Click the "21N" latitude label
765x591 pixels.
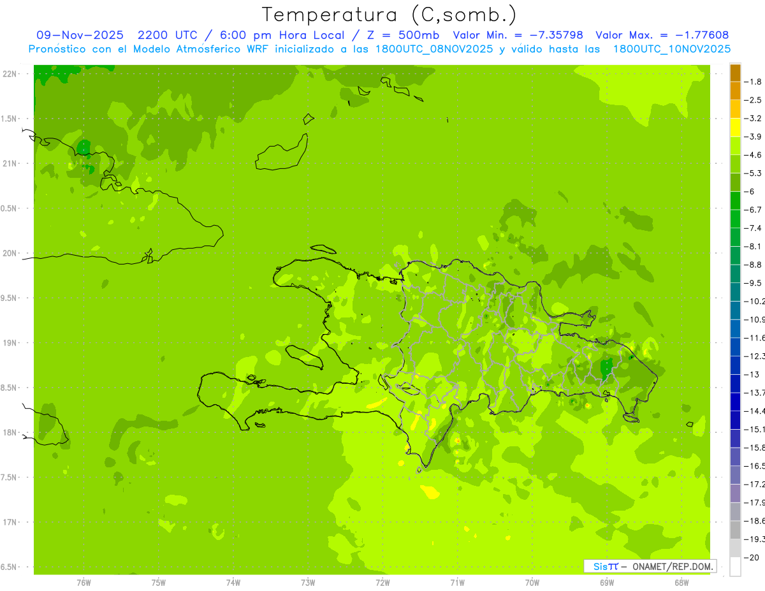tap(9, 164)
